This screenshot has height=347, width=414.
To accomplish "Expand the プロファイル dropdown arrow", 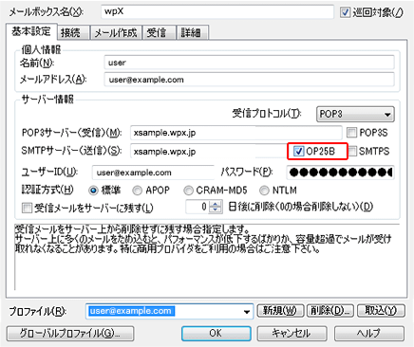I will (247, 312).
